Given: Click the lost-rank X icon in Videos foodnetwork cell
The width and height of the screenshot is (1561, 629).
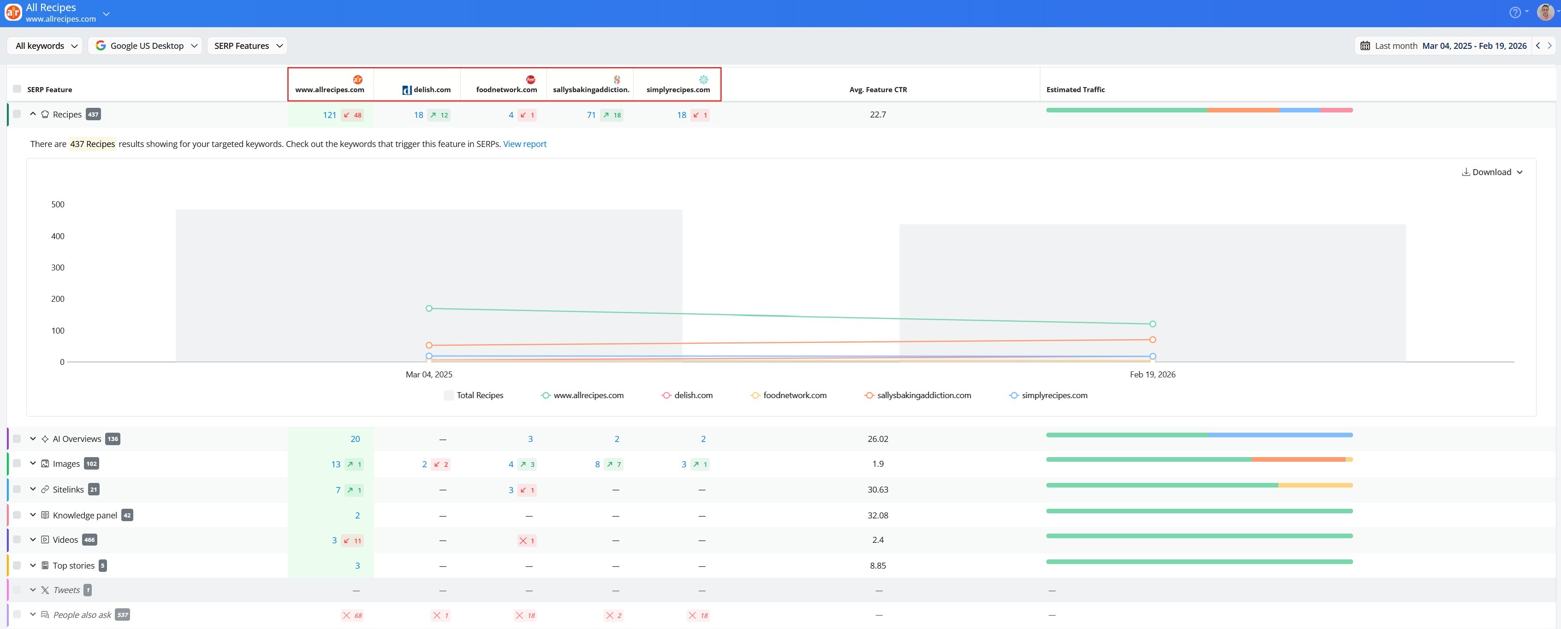Looking at the screenshot, I should point(523,541).
